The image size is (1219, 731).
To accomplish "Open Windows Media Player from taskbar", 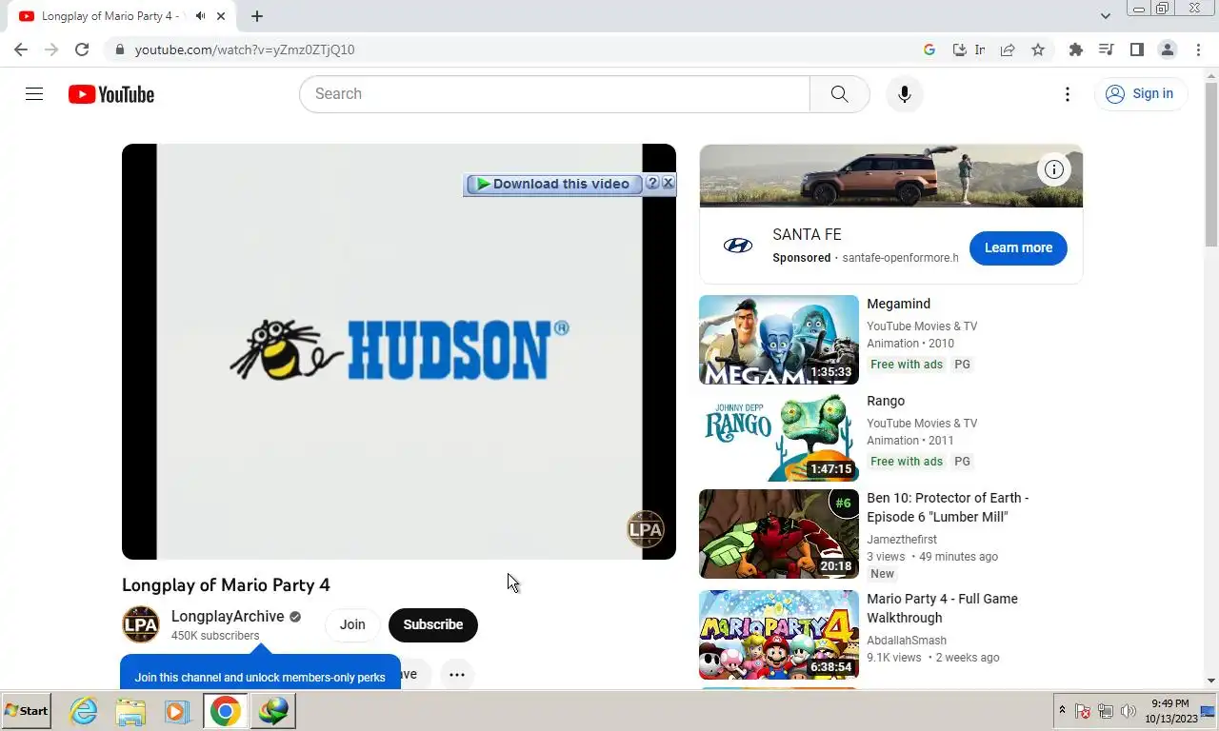I will [176, 711].
